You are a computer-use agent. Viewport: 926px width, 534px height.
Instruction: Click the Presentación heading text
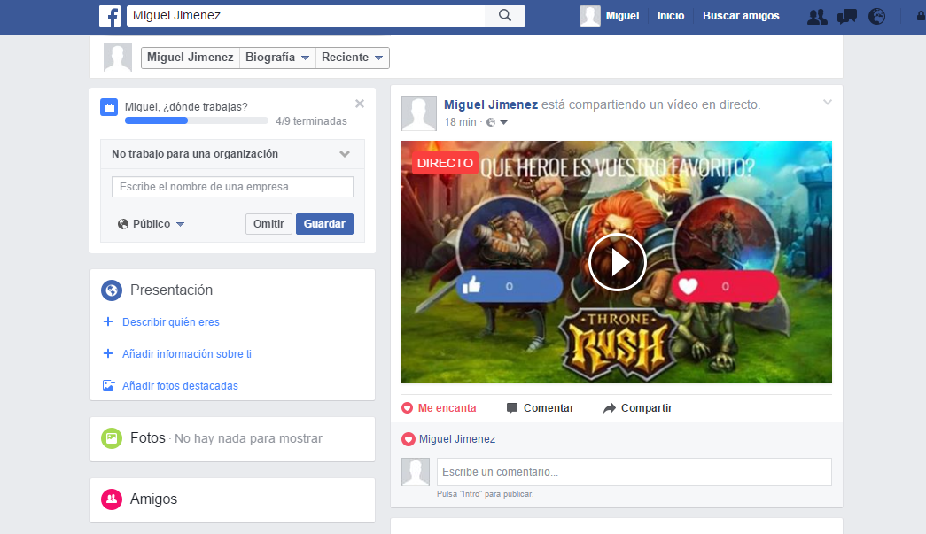(x=171, y=290)
